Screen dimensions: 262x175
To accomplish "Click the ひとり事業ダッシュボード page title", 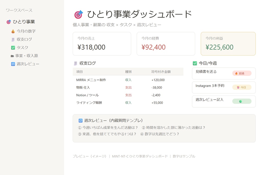I will [139, 14].
